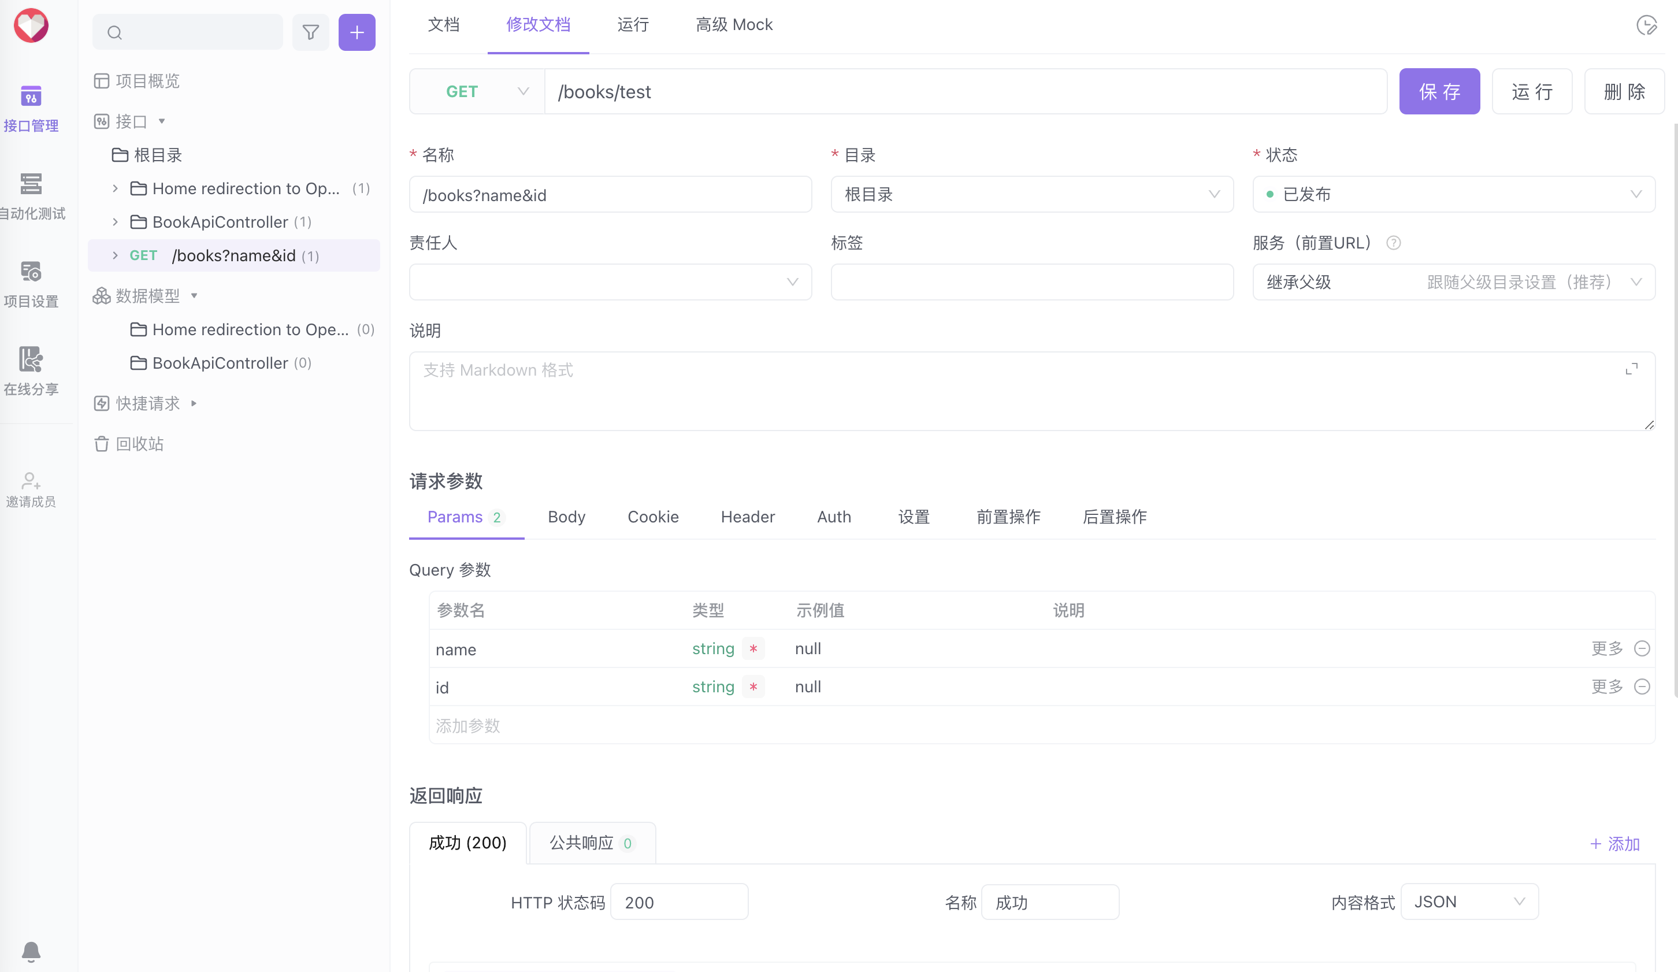The width and height of the screenshot is (1678, 972).
Task: Switch to the 运行 tab
Action: (632, 25)
